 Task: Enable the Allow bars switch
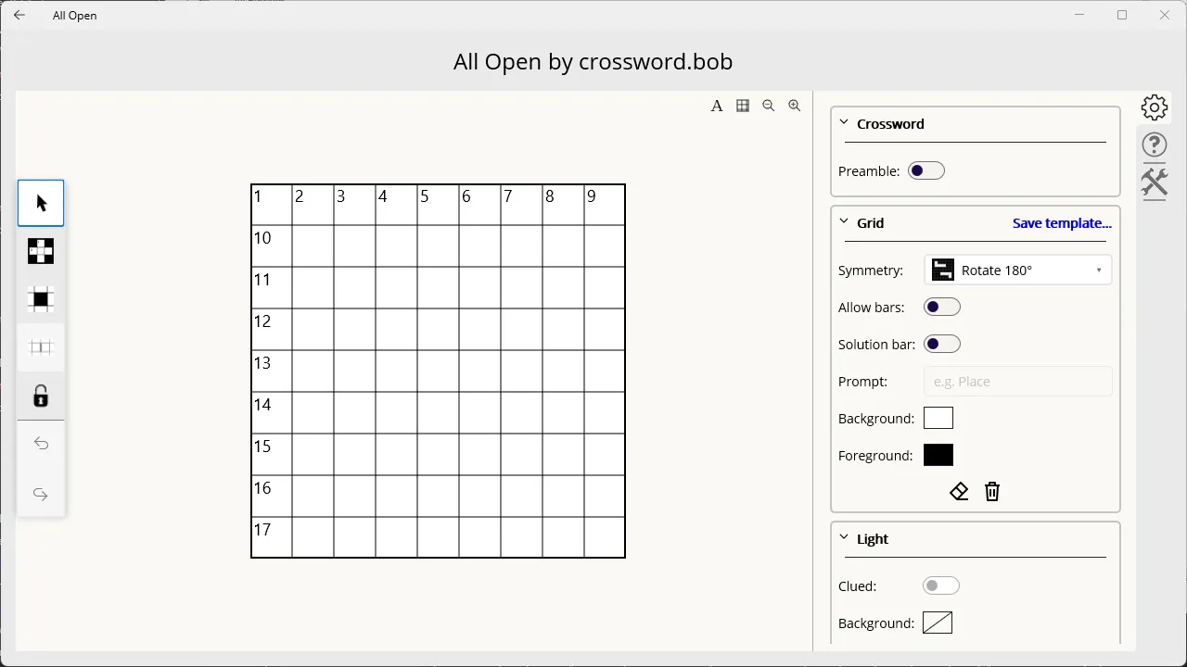[x=942, y=307]
